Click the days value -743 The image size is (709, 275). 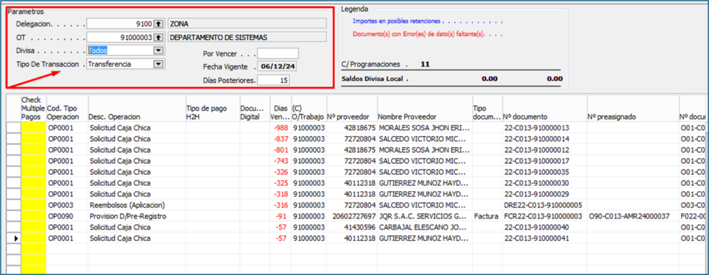click(280, 161)
